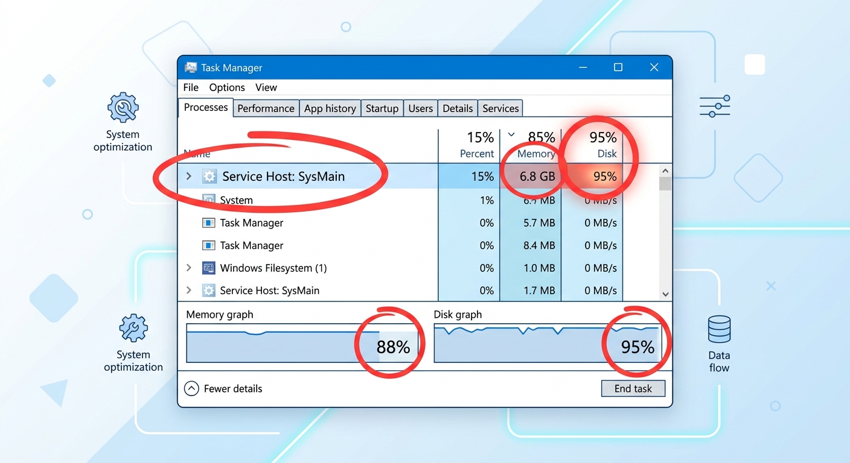The width and height of the screenshot is (850, 463).
Task: Click the Disk graph panel
Action: [x=548, y=343]
